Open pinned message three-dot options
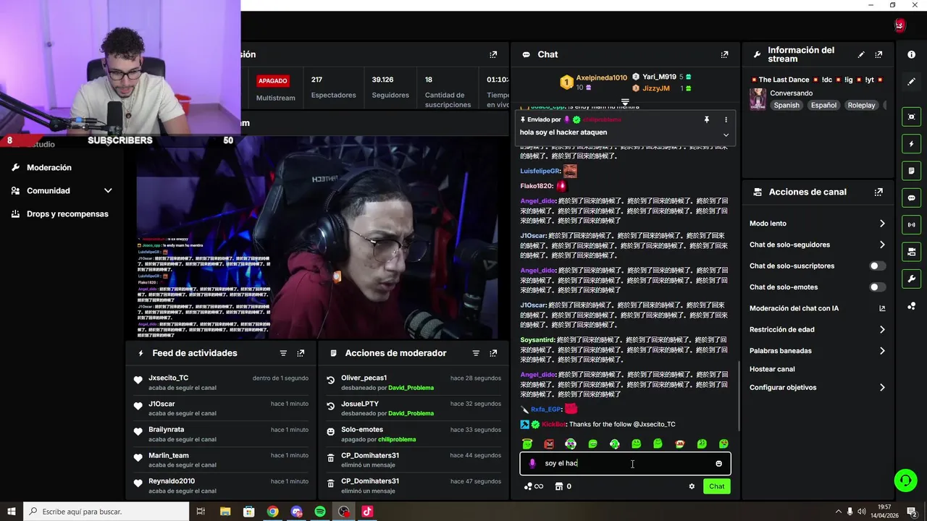 click(x=726, y=119)
